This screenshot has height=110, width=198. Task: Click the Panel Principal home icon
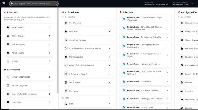click(66, 23)
